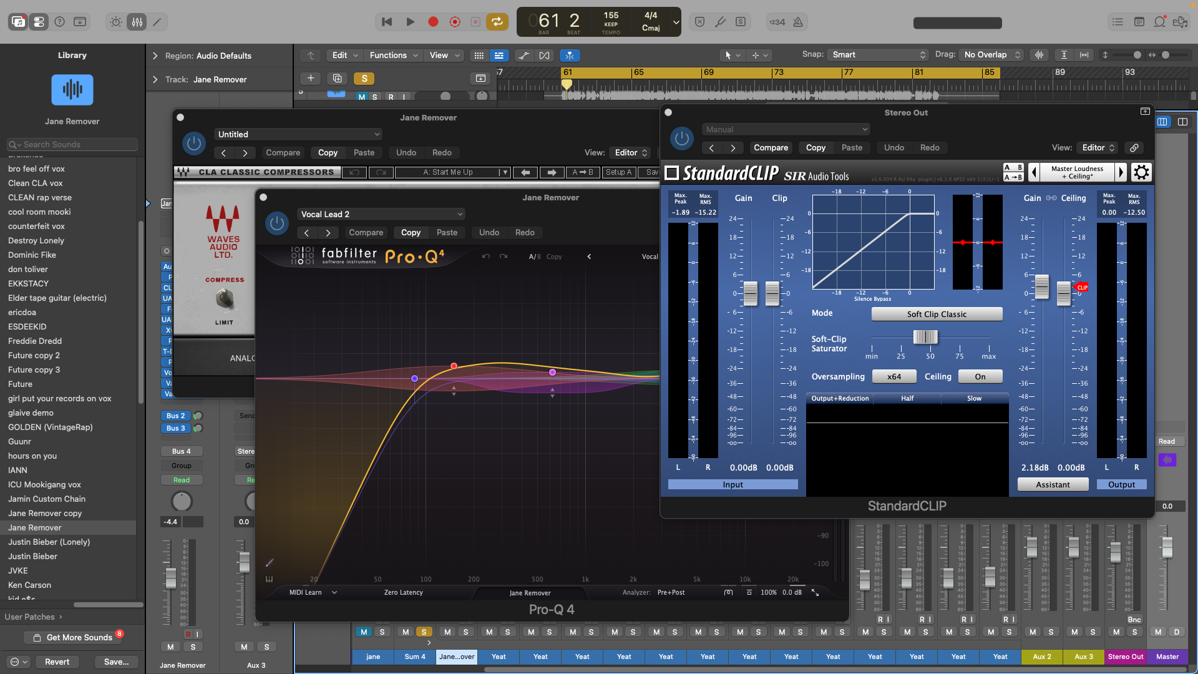The image size is (1198, 674).
Task: Open Quick Help icon
Action: click(60, 22)
